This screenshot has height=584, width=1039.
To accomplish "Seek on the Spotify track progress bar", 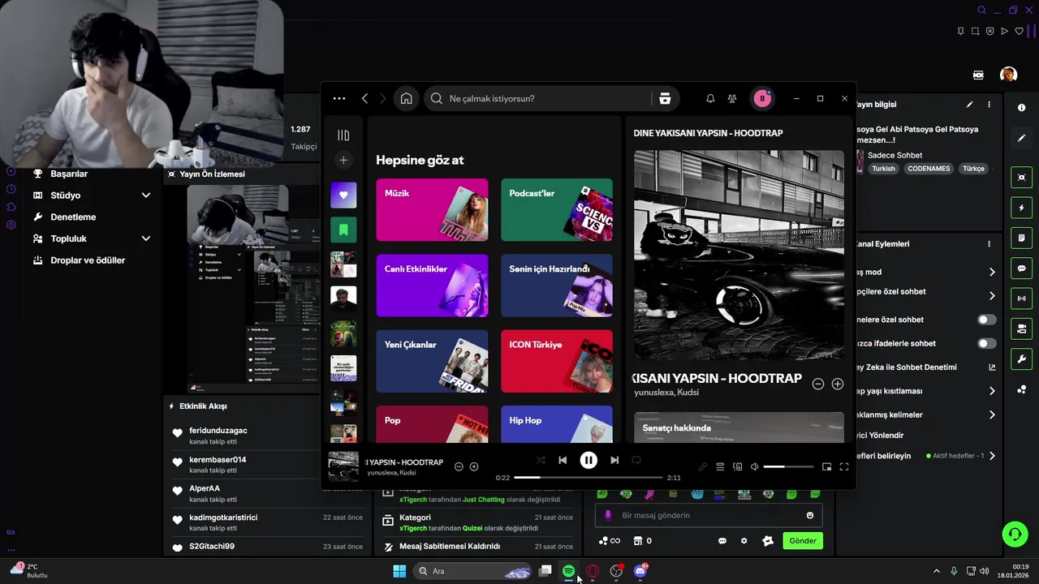I will pyautogui.click(x=588, y=478).
